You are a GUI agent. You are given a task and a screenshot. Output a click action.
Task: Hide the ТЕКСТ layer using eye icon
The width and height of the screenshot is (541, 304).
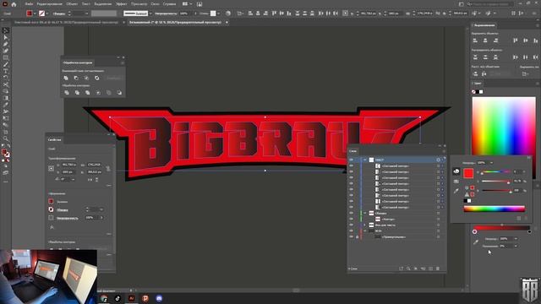(352, 160)
